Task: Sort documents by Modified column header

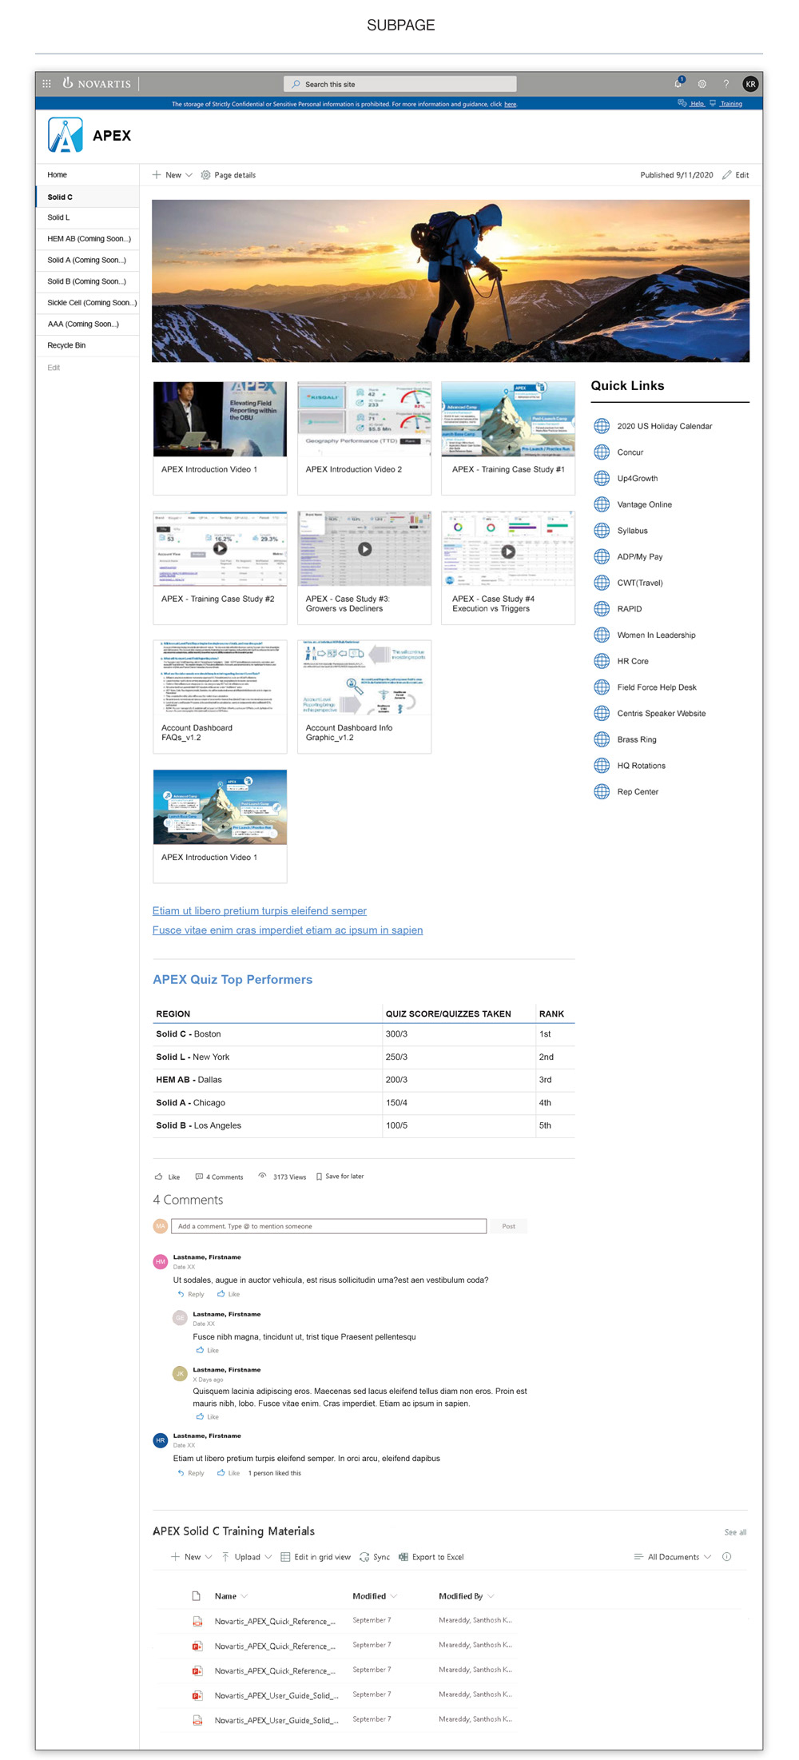Action: 370,1596
